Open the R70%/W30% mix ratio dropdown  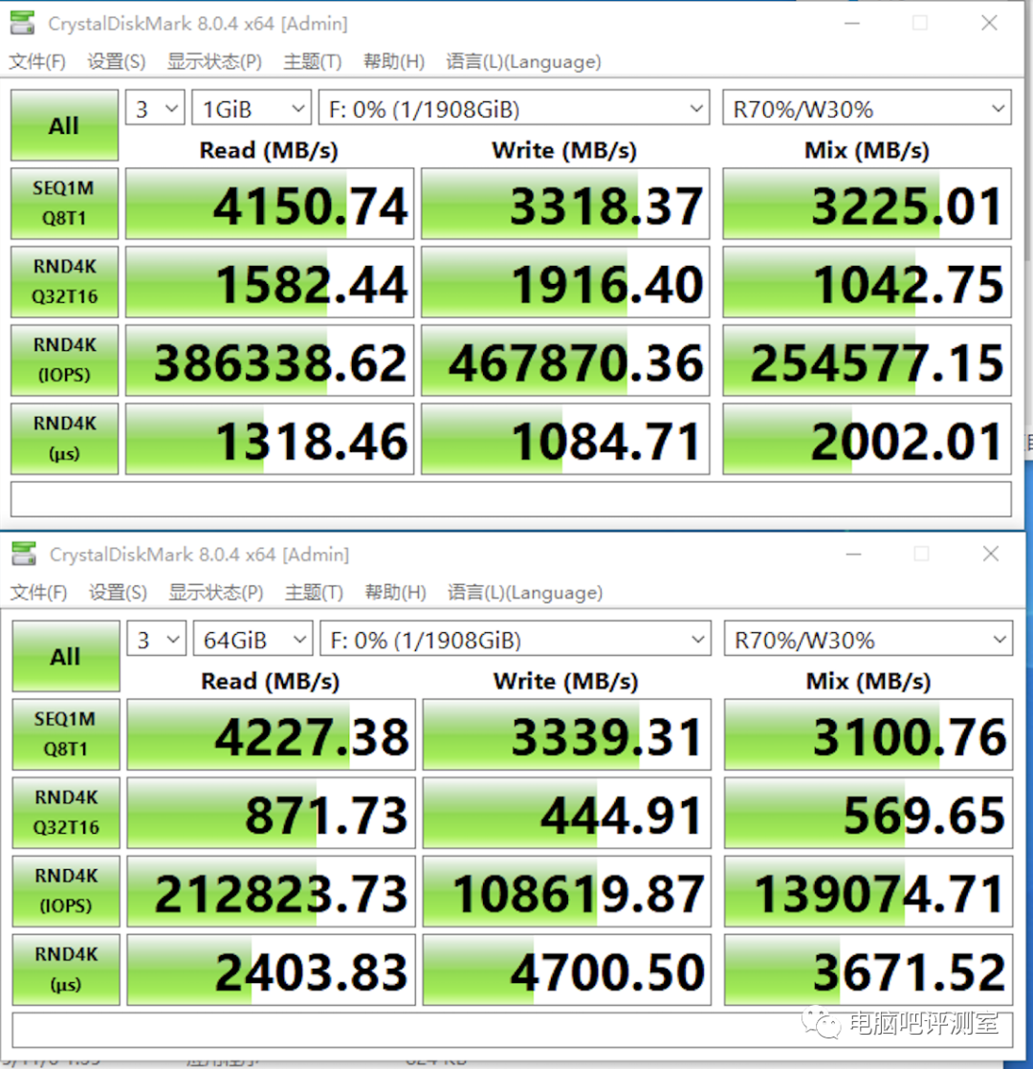point(867,108)
